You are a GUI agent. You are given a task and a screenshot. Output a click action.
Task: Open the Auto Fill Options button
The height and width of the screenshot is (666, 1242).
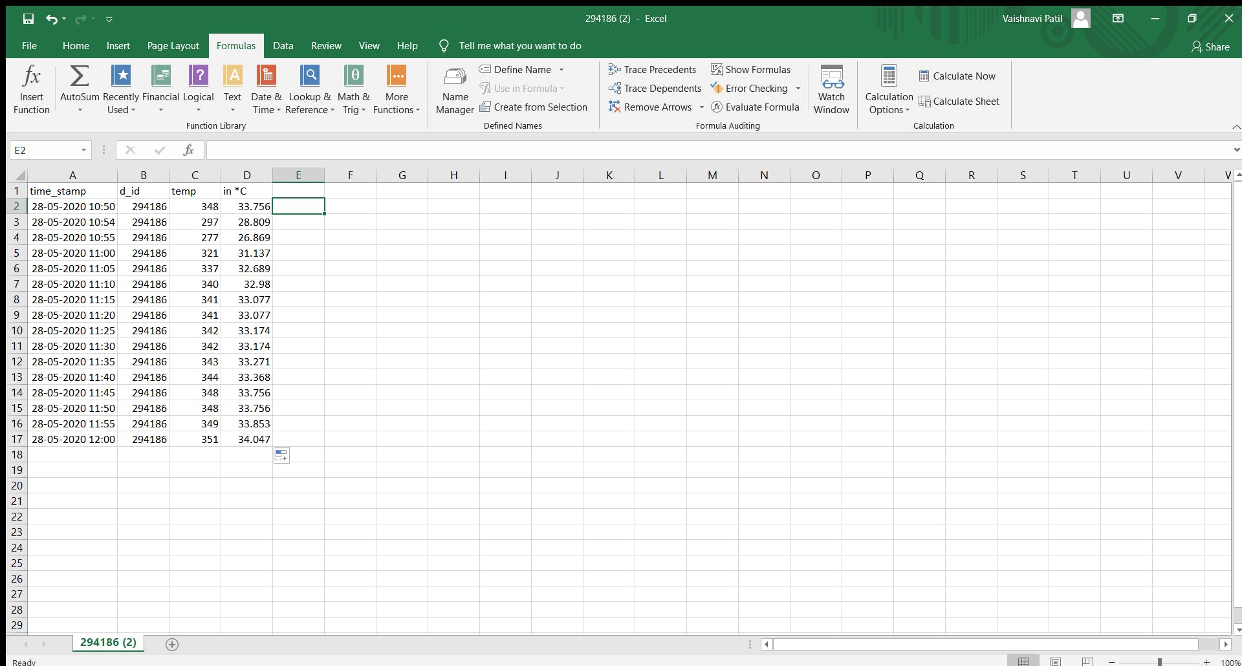point(281,456)
